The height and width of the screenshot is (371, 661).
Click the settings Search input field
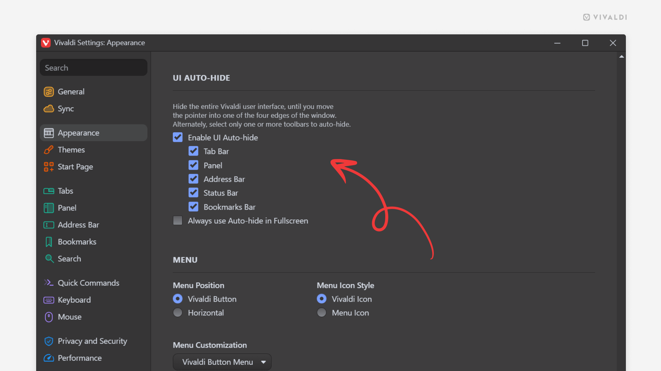(94, 68)
